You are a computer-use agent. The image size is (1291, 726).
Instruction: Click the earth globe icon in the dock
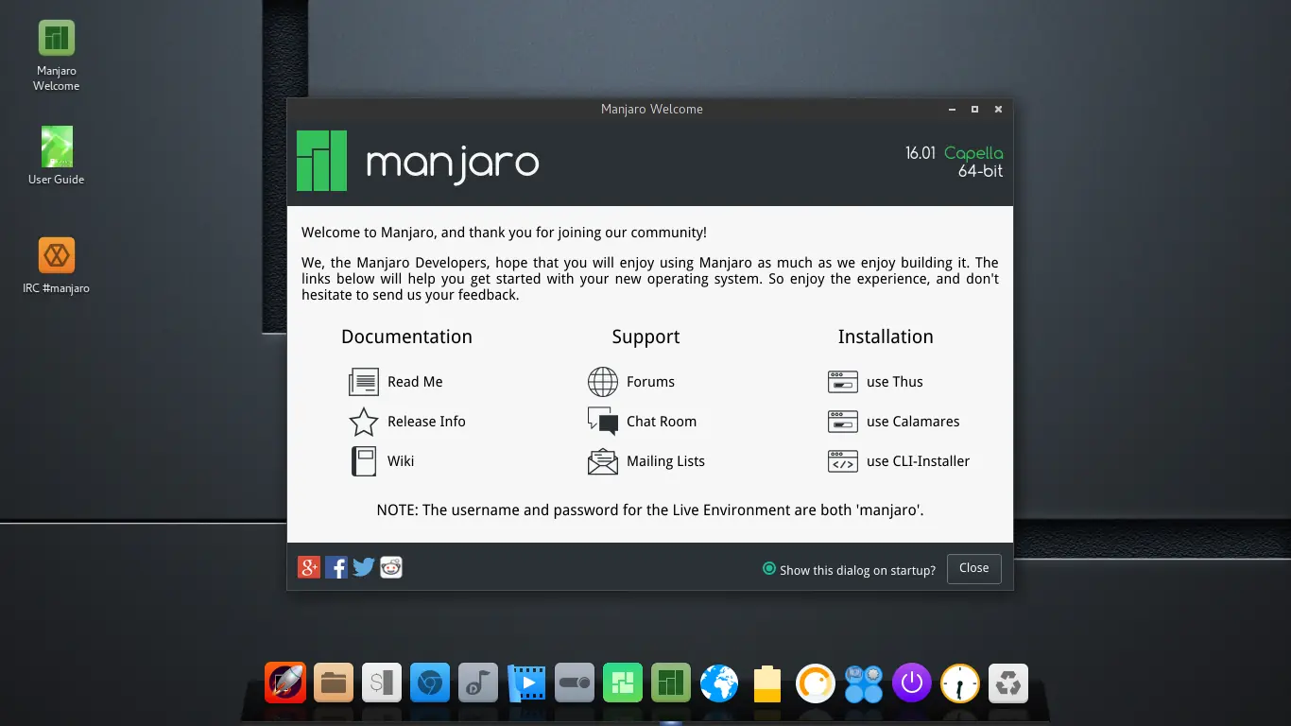point(719,683)
